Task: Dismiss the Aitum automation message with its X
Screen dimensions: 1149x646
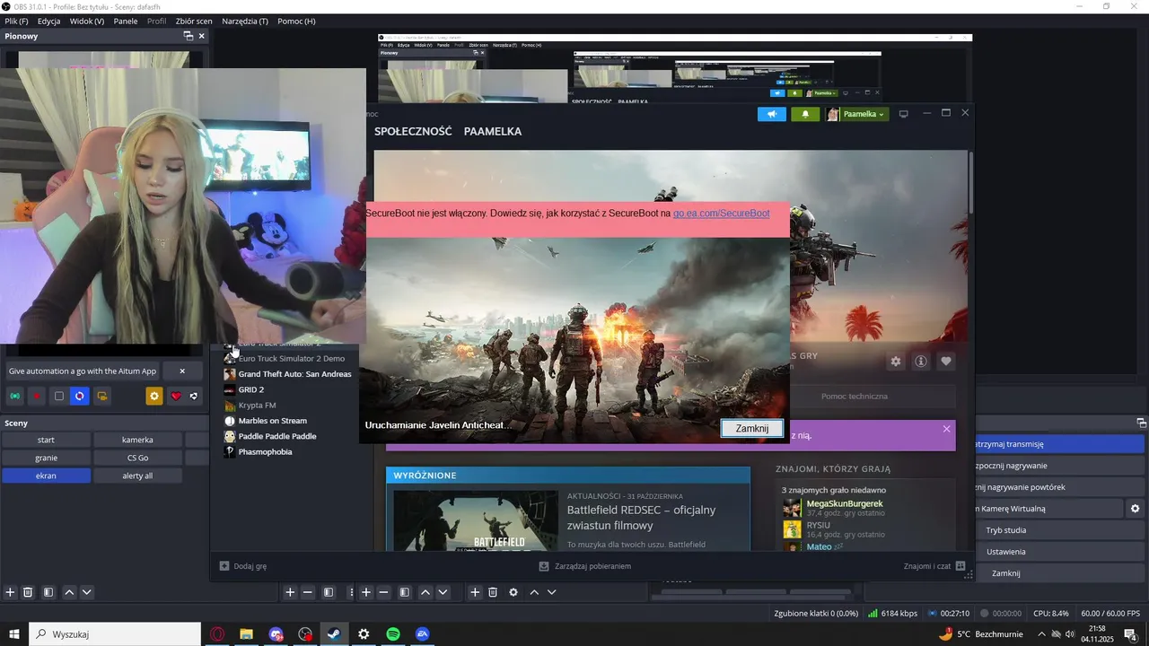Action: pos(182,371)
